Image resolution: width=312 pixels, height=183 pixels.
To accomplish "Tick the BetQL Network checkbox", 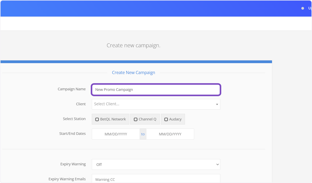I will 97,119.
